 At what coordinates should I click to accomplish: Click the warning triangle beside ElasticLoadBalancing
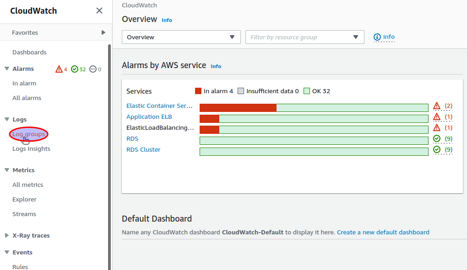point(436,127)
